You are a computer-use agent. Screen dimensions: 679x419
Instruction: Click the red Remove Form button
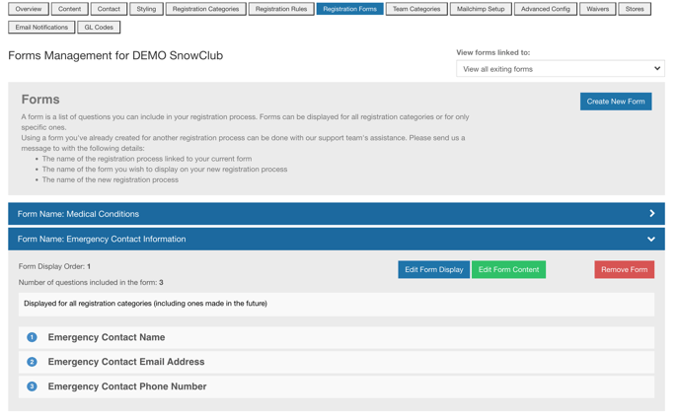click(x=624, y=269)
